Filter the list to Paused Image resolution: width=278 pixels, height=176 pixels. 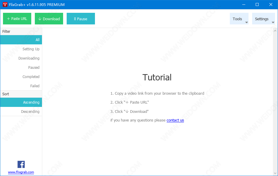pos(21,67)
